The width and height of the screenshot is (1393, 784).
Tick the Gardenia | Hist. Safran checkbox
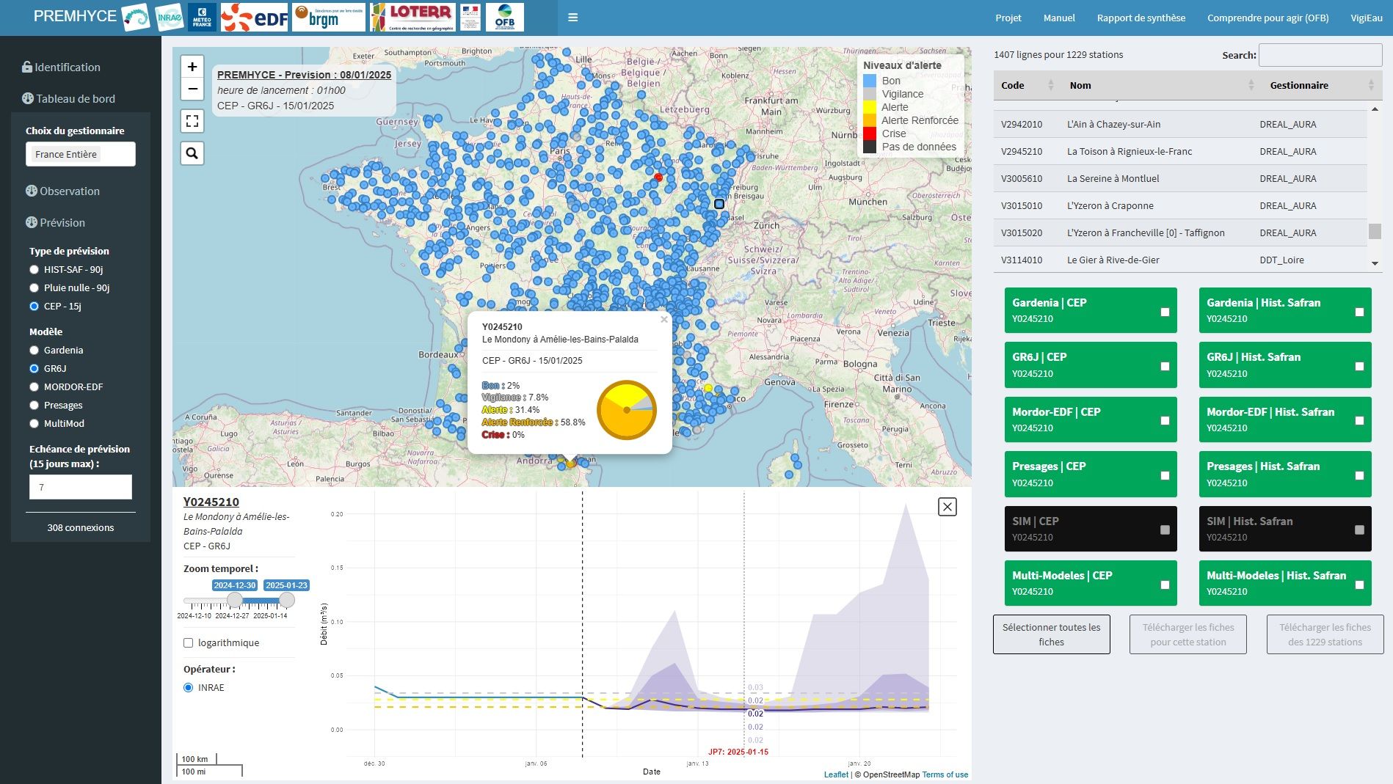point(1359,312)
